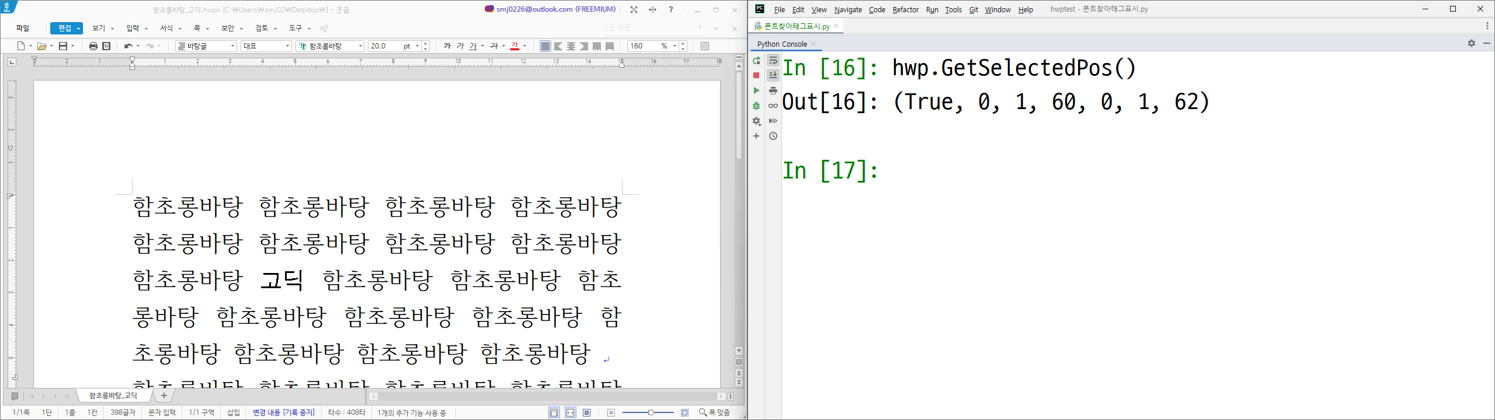Viewport: 1495px width, 420px height.
Task: Open the 대표 language dropdown
Action: (287, 46)
